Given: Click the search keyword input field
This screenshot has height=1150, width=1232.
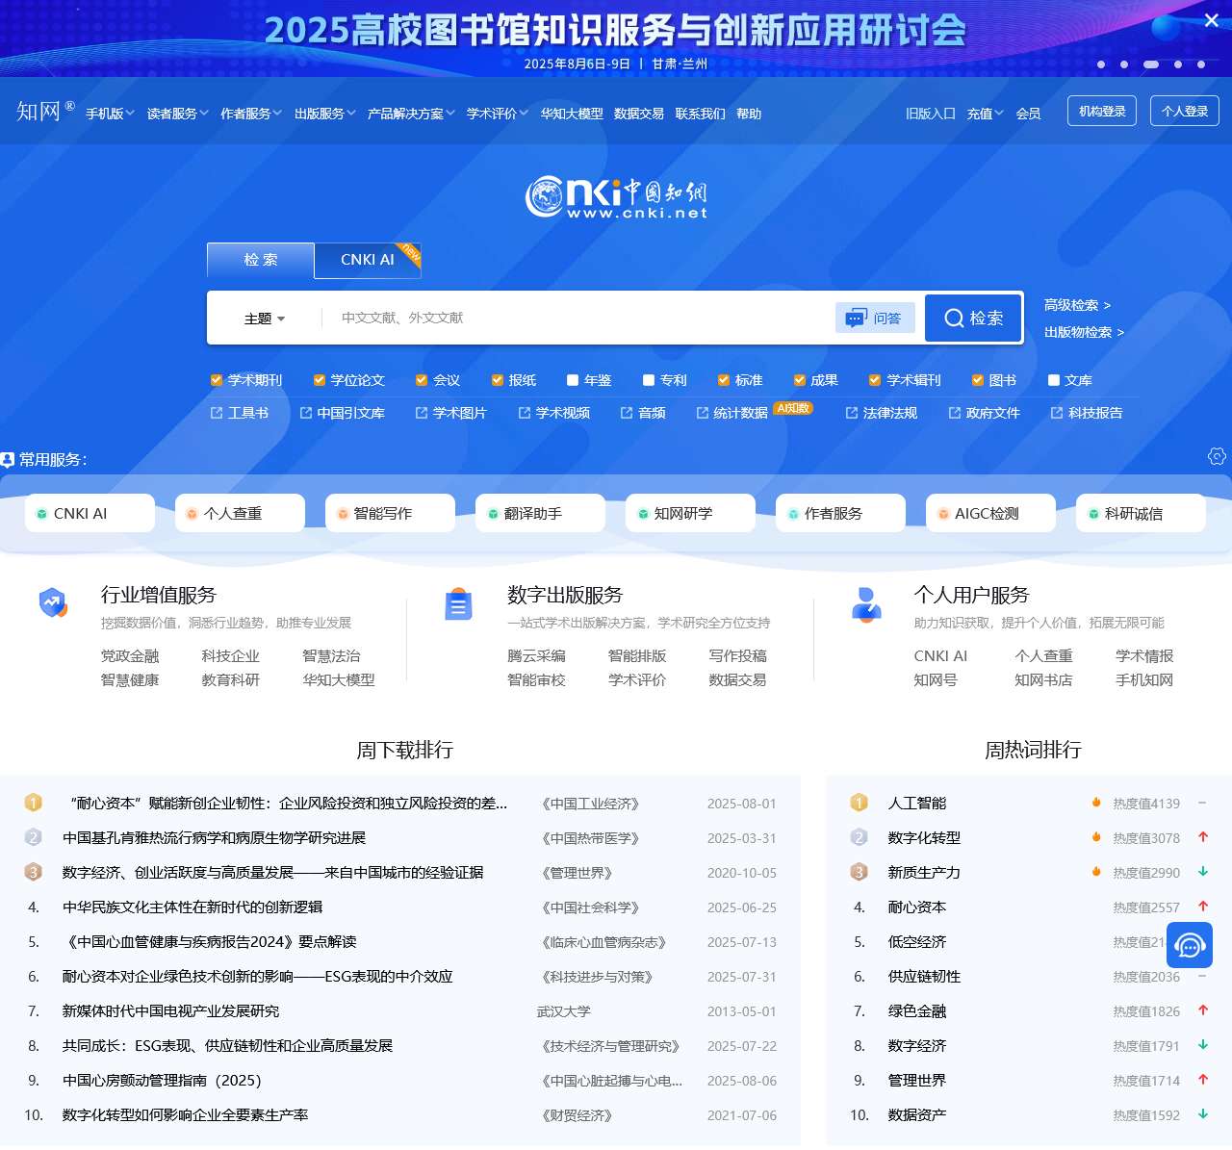Looking at the screenshot, I should tap(577, 318).
